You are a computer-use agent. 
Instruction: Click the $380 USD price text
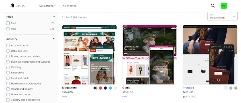coord(67,92)
